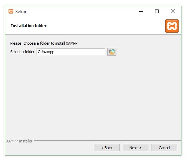Viewport: 186px width, 159px height.
Task: Click the 'Select a folder' label
Action: click(x=22, y=52)
